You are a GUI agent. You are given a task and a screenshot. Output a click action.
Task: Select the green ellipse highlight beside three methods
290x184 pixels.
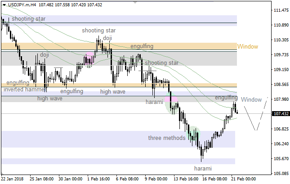[194, 134]
